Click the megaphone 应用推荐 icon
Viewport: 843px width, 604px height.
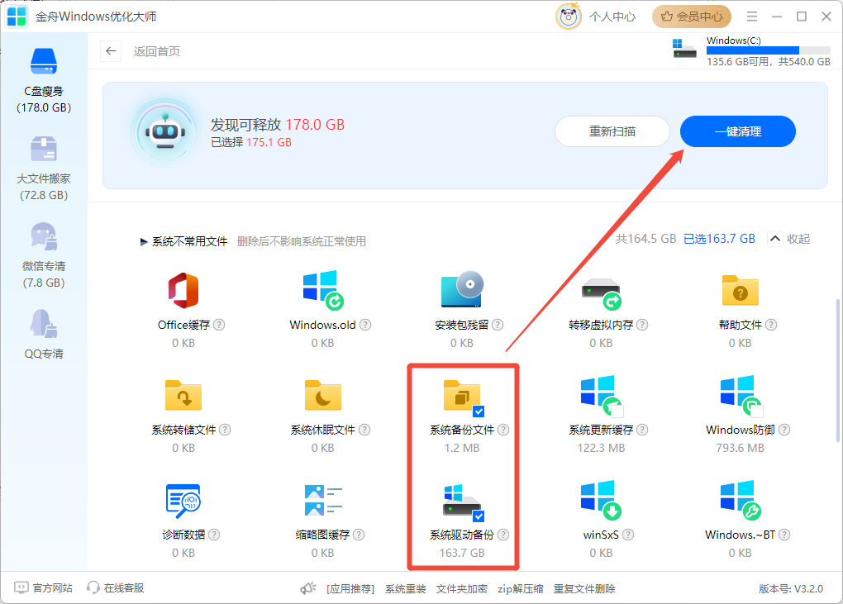[308, 588]
